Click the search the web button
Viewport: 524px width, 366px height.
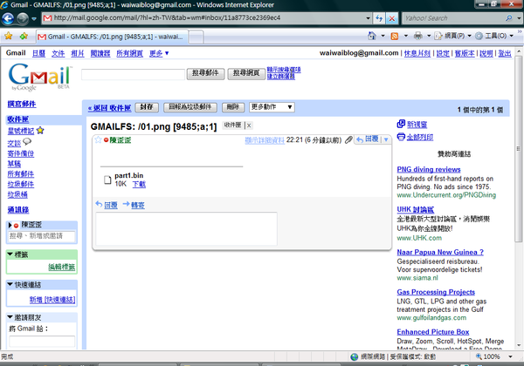tap(246, 73)
